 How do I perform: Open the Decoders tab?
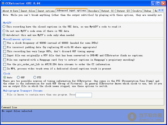click(94, 11)
